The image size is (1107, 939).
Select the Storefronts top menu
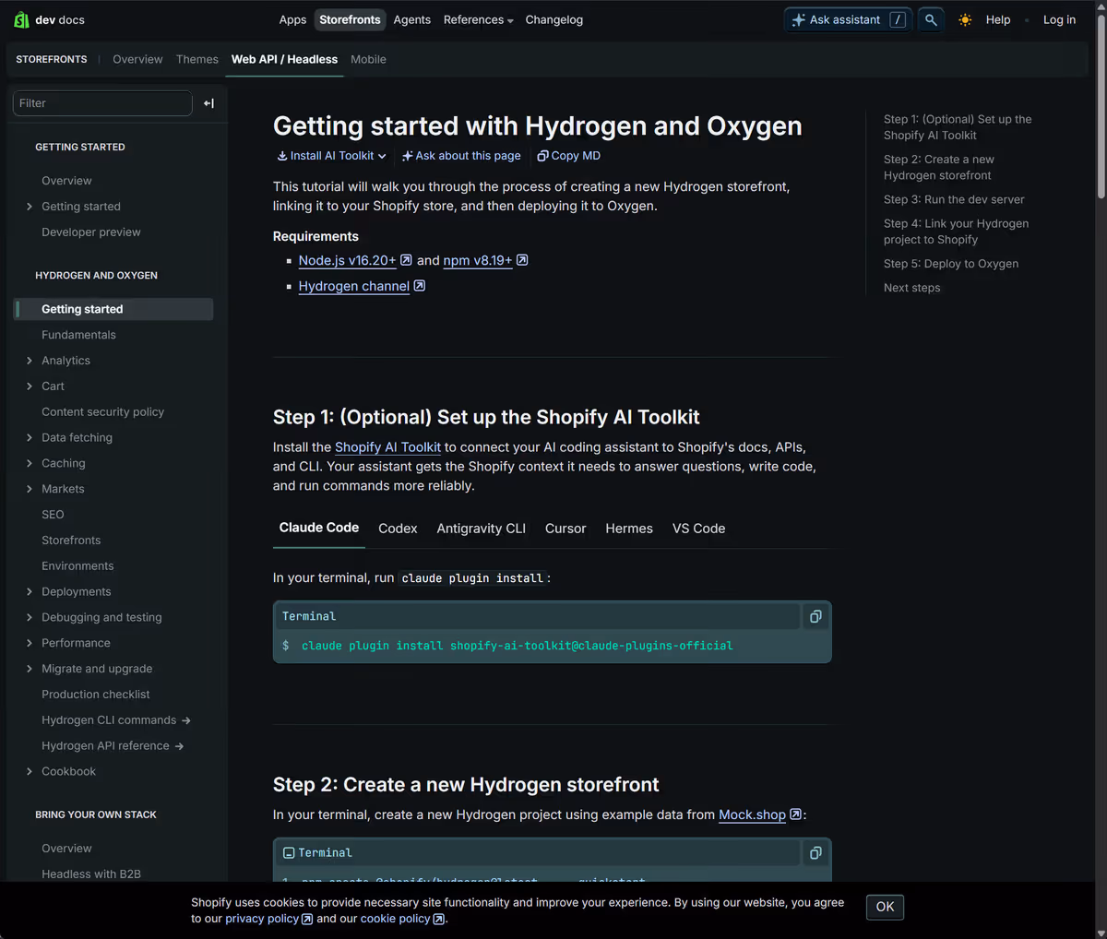tap(350, 19)
